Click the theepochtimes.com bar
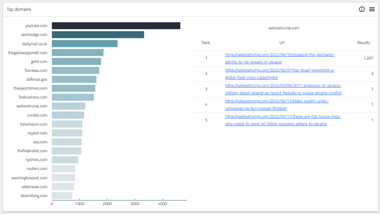Image resolution: width=380 pixels, height=214 pixels. (73, 88)
